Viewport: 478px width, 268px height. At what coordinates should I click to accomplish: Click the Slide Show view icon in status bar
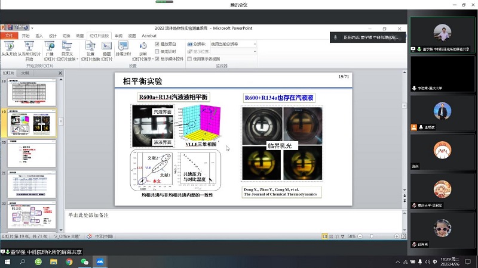point(342,236)
